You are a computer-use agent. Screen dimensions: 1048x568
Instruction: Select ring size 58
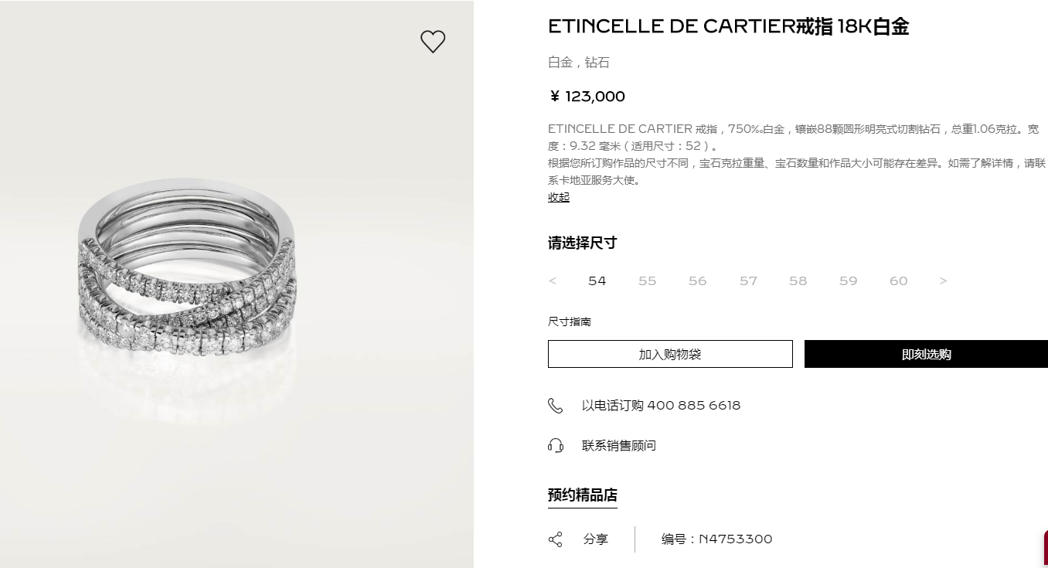798,281
